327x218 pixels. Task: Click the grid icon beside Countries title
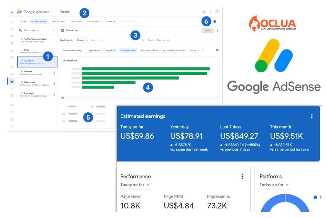(62, 31)
